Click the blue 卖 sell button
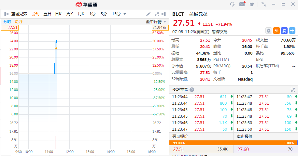Image resolution: width=298 pixels, height=156 pixels. click(x=284, y=31)
